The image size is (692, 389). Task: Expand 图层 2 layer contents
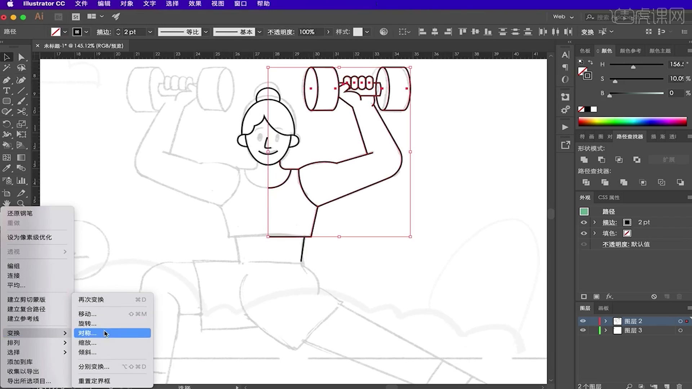coord(606,321)
